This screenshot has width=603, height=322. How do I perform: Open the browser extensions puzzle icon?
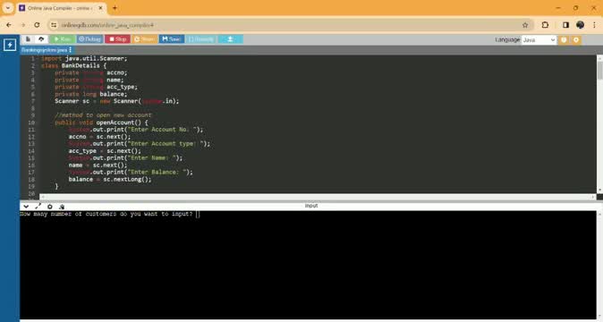pyautogui.click(x=545, y=25)
